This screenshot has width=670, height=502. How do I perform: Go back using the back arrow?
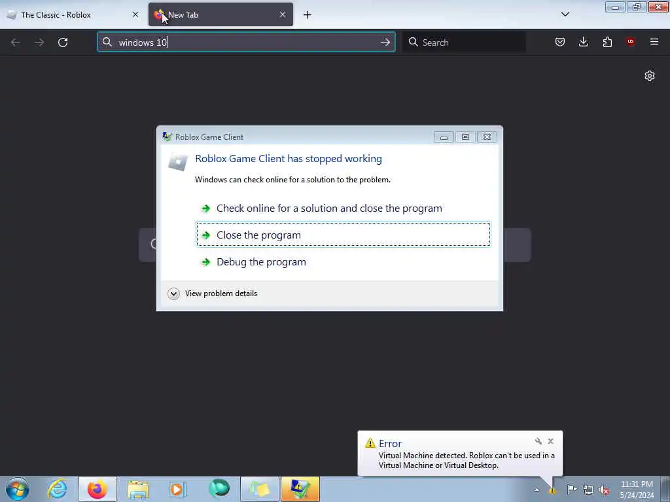[x=16, y=42]
